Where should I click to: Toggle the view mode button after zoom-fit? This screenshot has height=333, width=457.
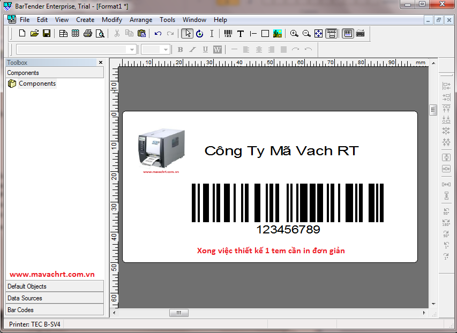[332, 33]
